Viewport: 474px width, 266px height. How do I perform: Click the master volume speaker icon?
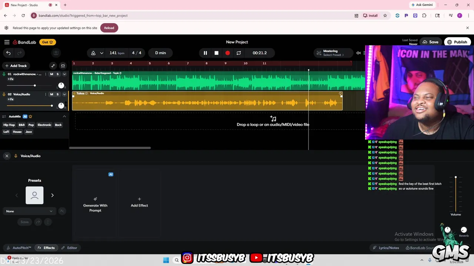point(358,53)
